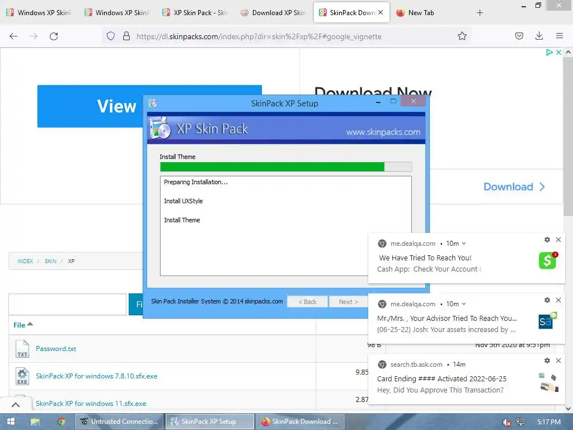Click the padlock site information icon
Viewport: 573px width, 430px height.
tap(126, 36)
